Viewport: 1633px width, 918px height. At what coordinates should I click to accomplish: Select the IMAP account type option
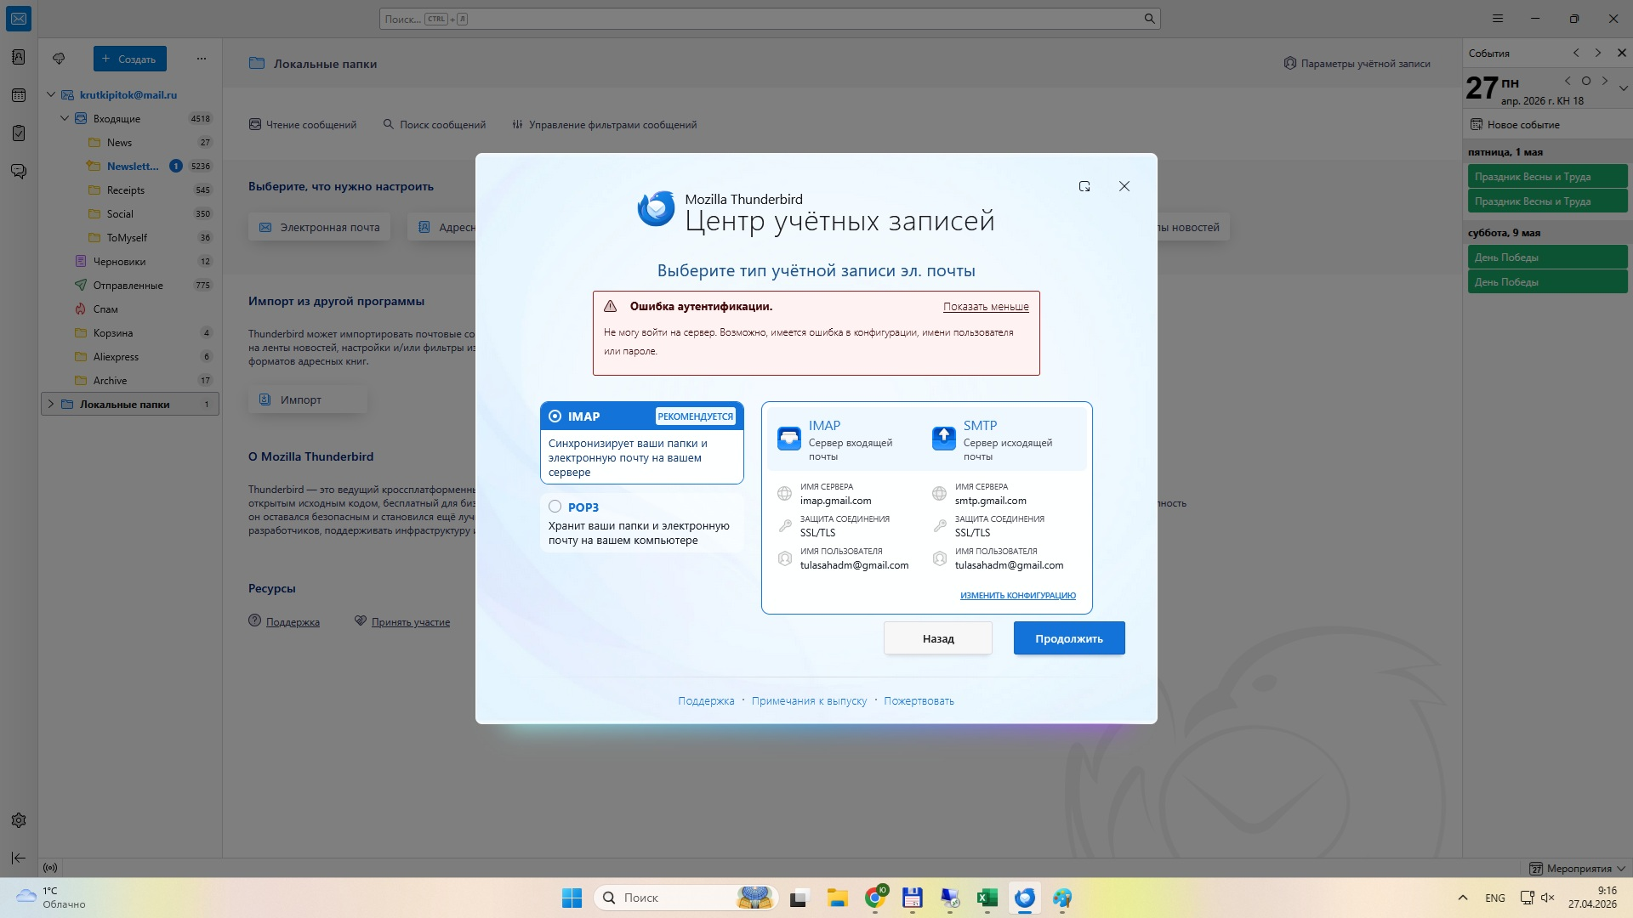pos(555,416)
